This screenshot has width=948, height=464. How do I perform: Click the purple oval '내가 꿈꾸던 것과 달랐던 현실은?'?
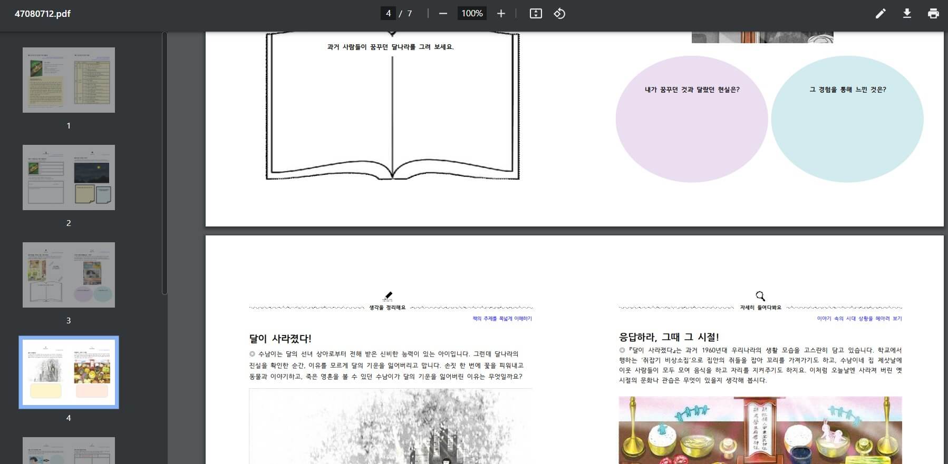click(692, 119)
